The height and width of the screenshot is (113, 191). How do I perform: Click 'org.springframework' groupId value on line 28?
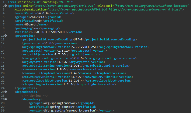pyautogui.click(x=61, y=103)
